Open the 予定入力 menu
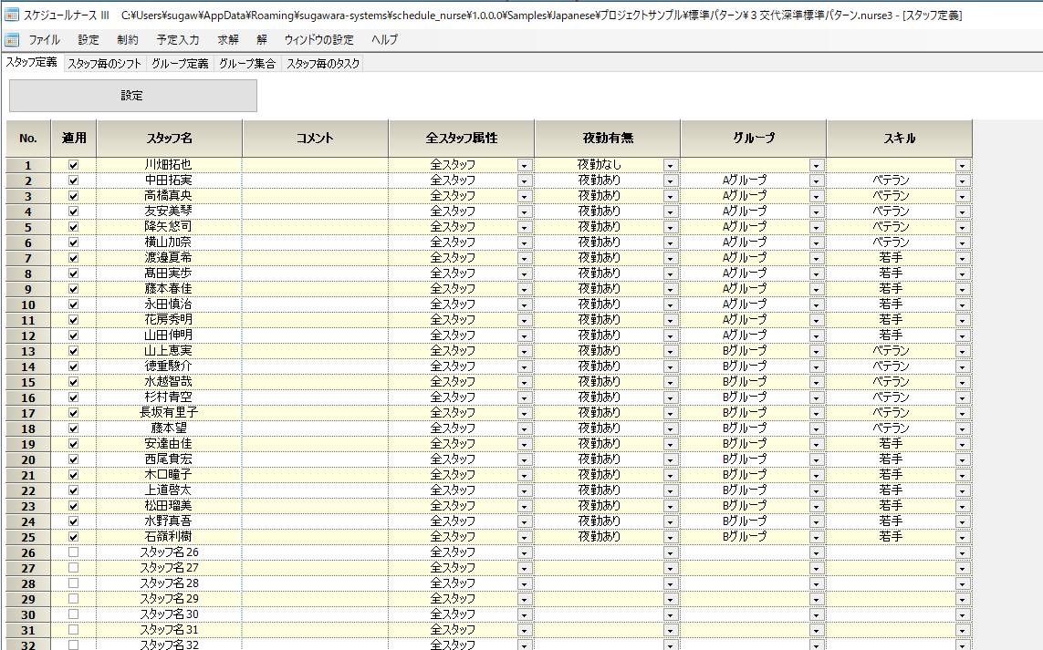 178,40
